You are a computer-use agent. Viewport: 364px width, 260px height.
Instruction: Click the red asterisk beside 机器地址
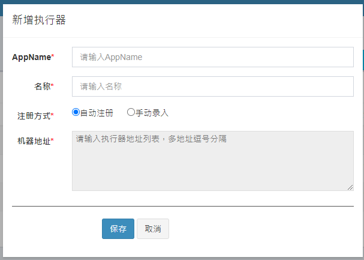tap(52, 141)
